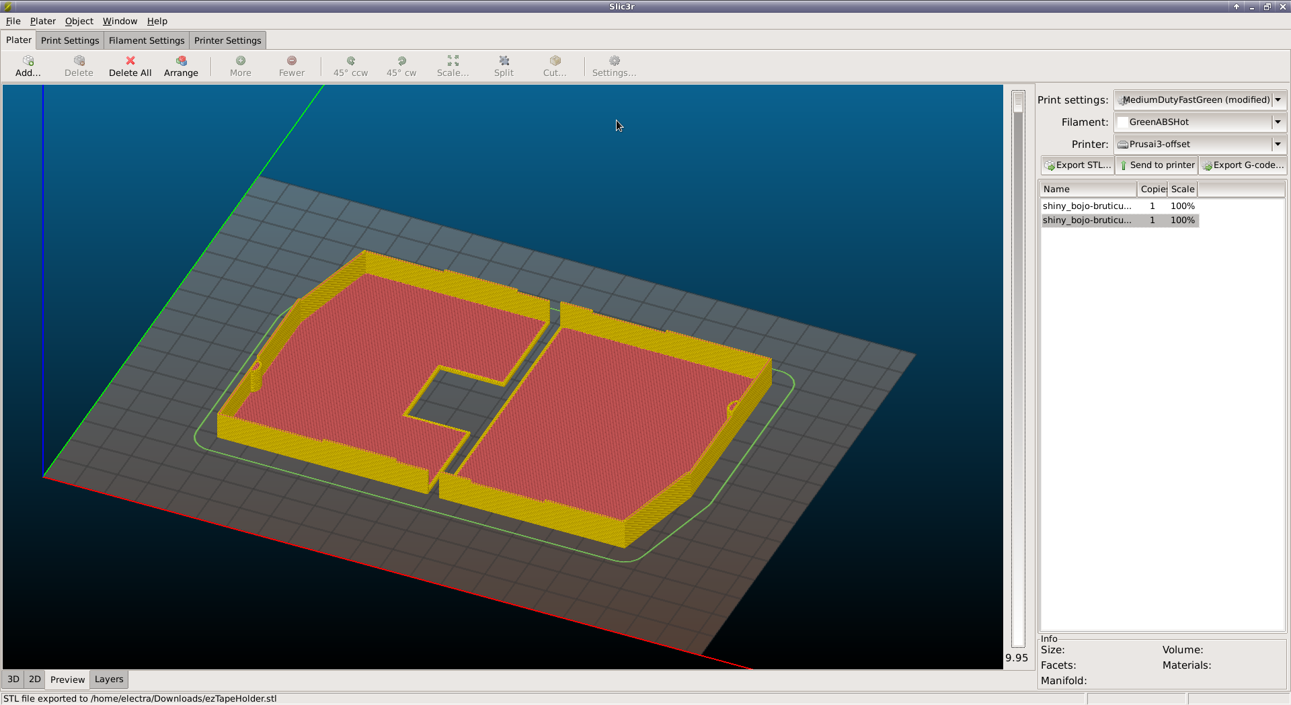Click the Send to printer button
Viewport: 1291px width, 705px height.
(1157, 165)
